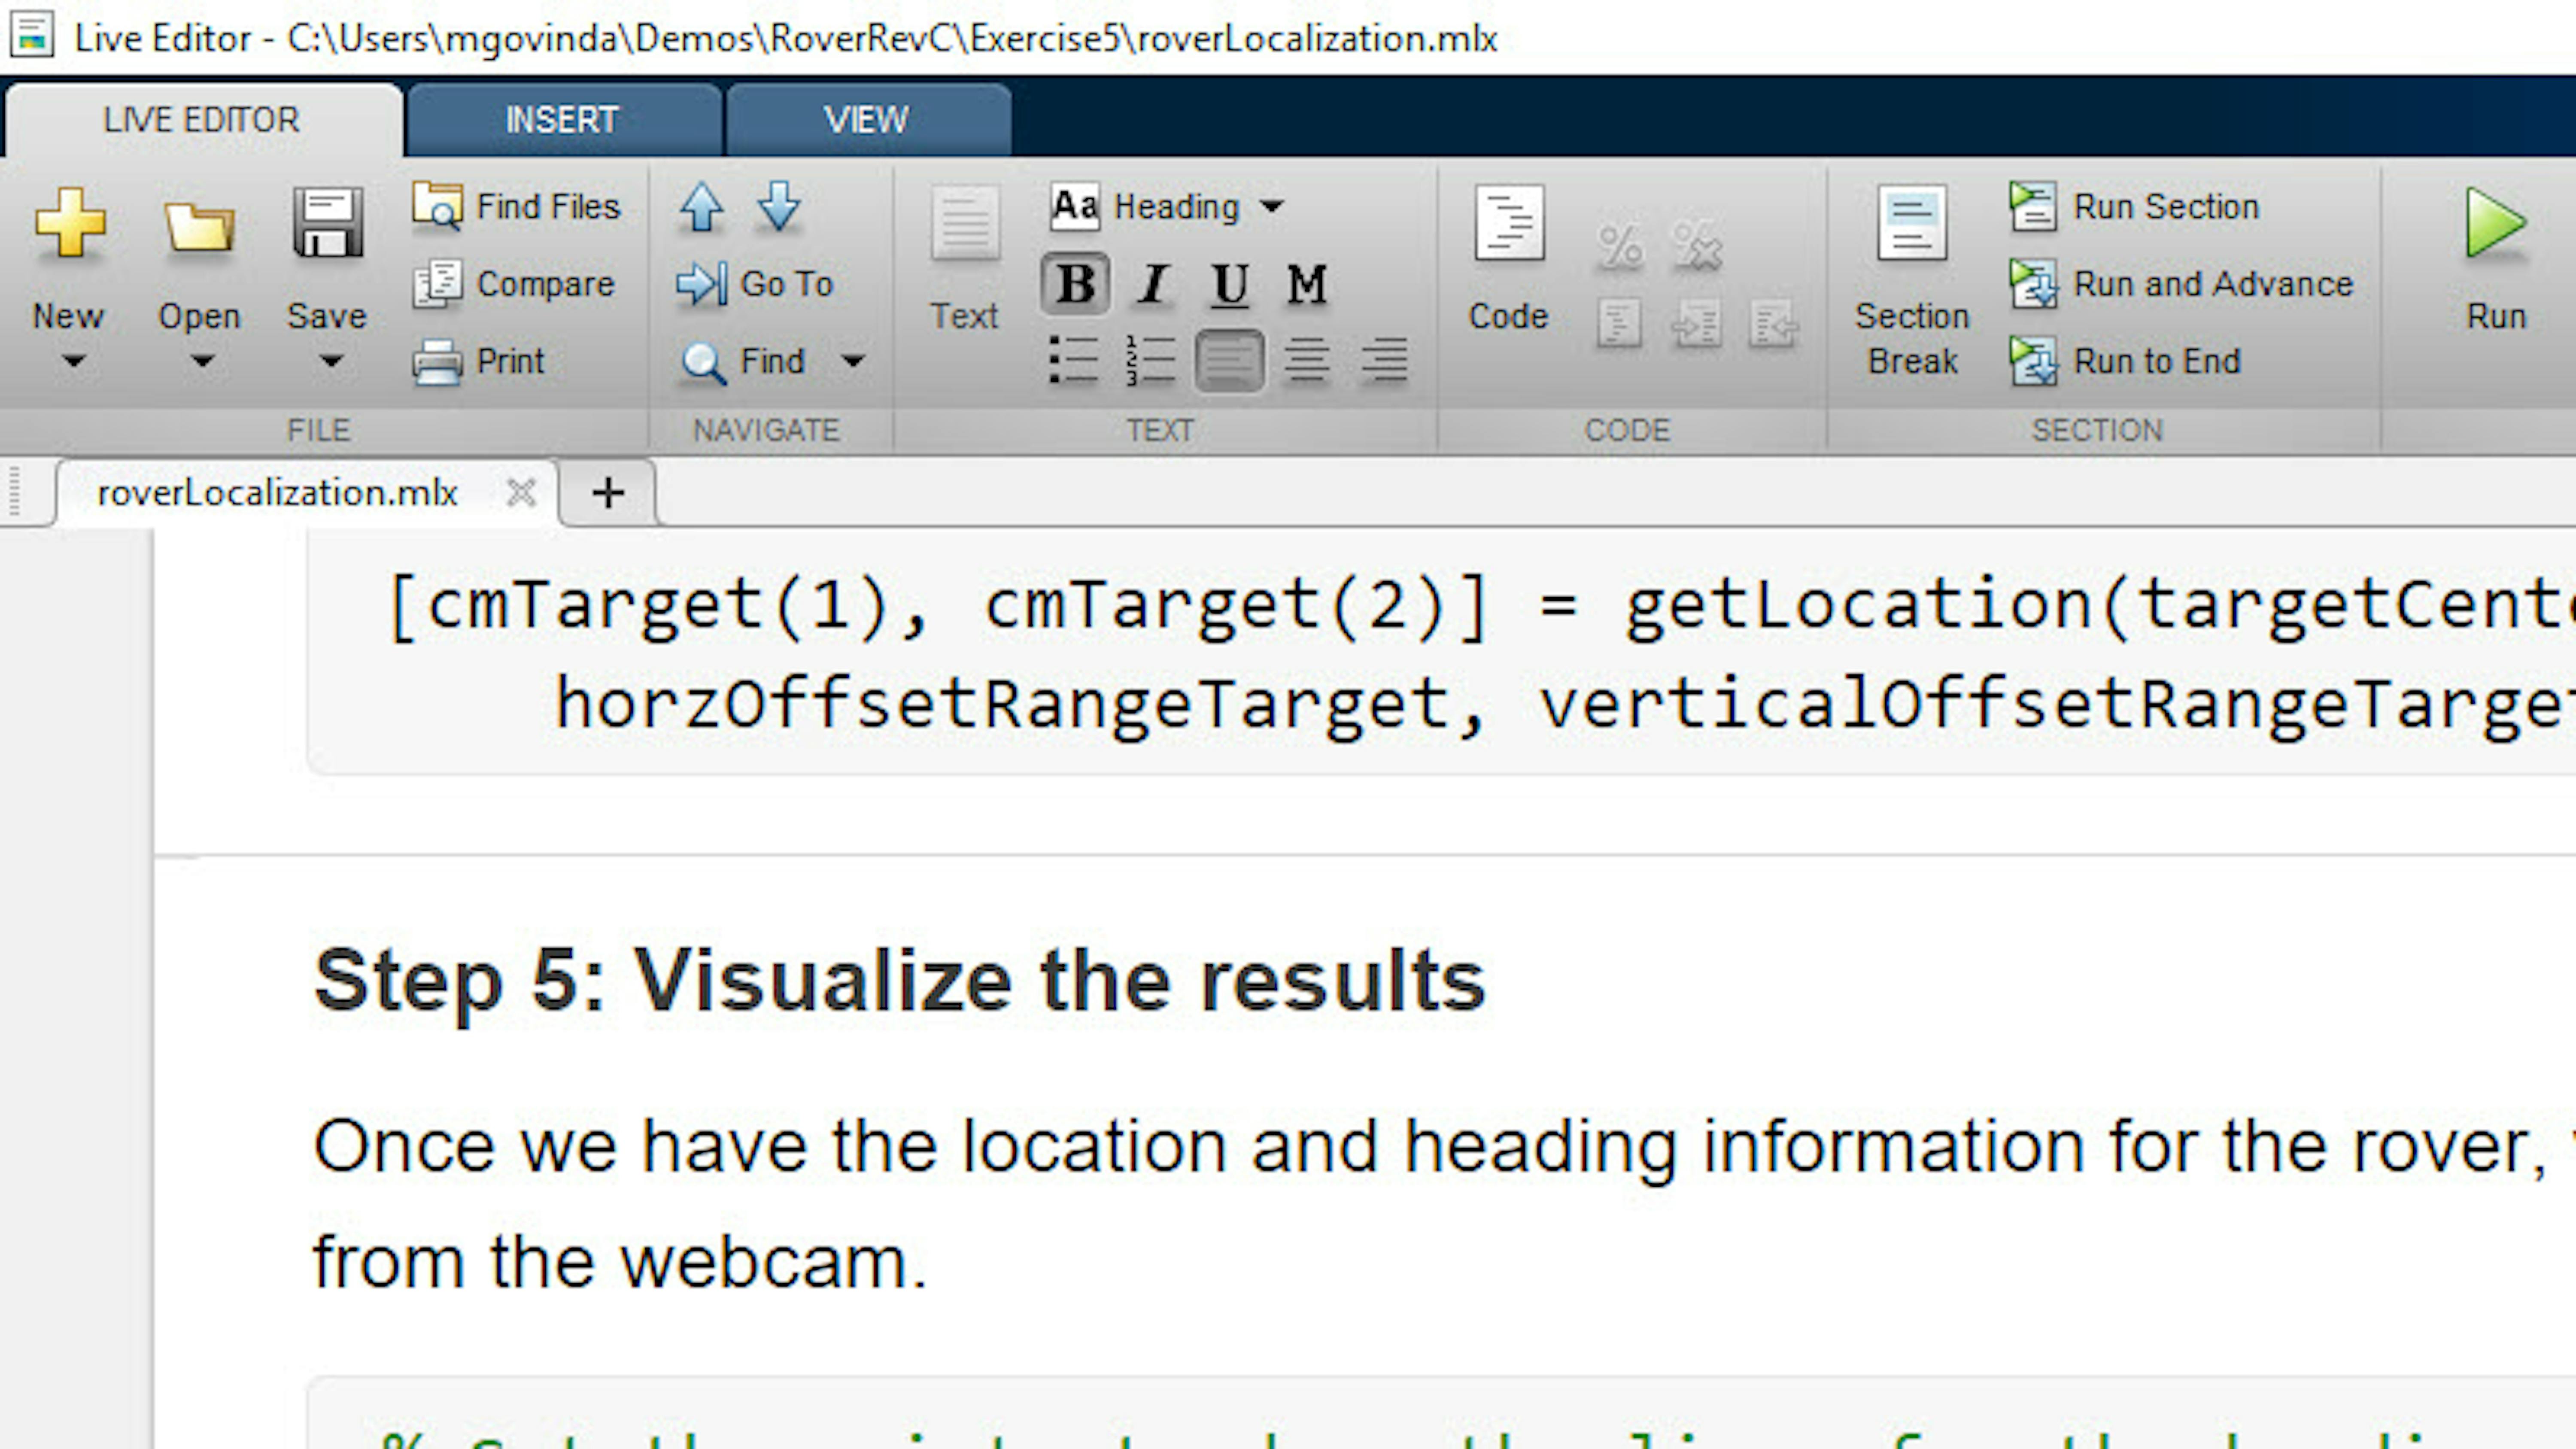Screen dimensions: 2576x1449
Task: Insert a Code block
Action: (x=1509, y=258)
